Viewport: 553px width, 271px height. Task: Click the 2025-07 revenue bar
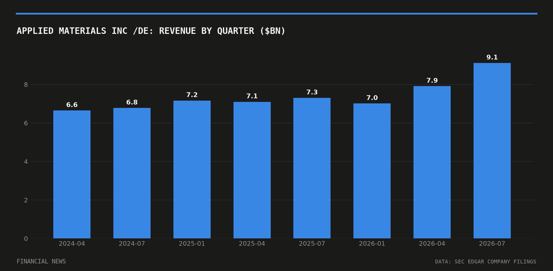click(312, 168)
